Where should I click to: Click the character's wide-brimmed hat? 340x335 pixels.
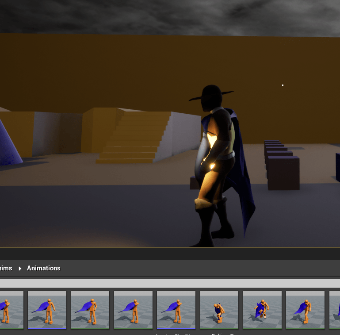click(x=211, y=94)
